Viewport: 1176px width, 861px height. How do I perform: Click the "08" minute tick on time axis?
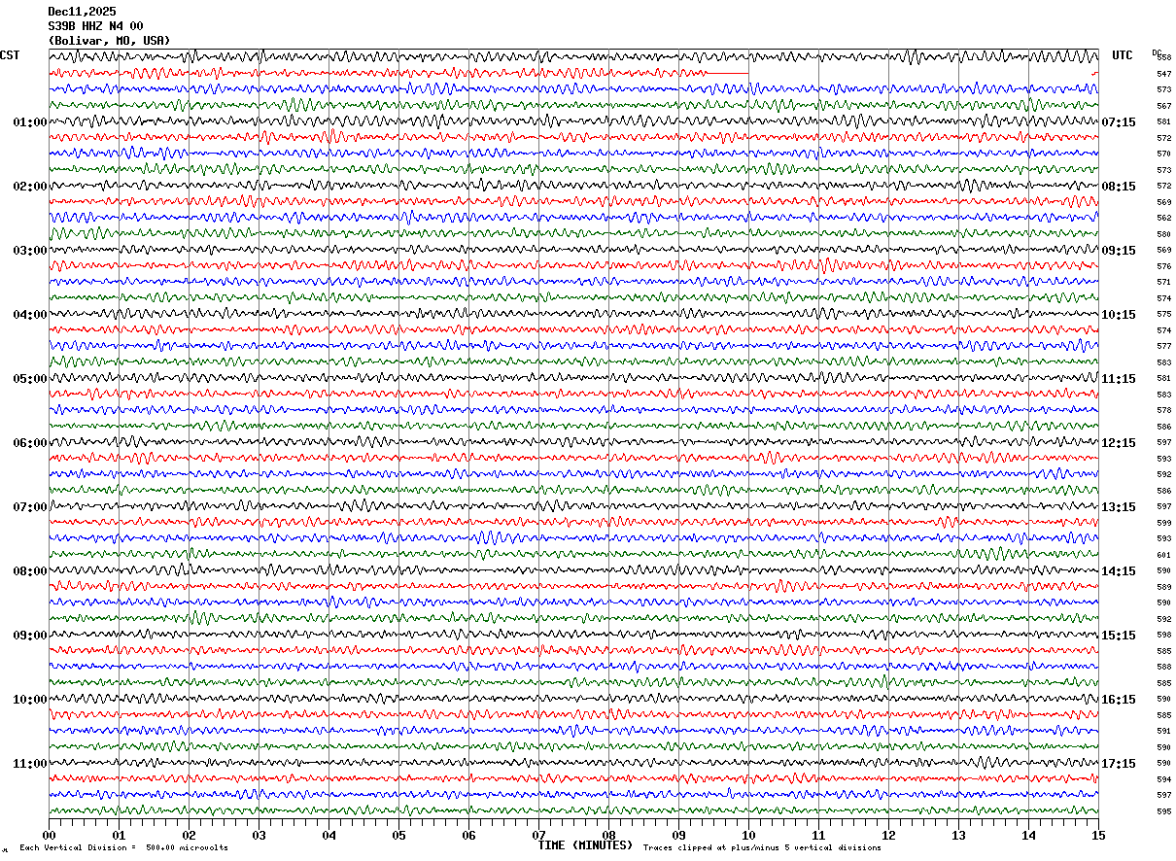tap(608, 835)
